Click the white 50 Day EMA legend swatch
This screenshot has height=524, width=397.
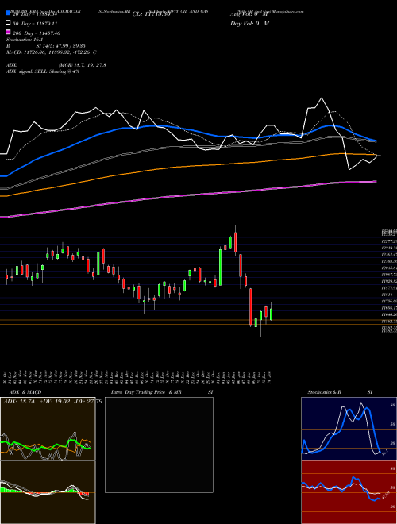(x=9, y=23)
